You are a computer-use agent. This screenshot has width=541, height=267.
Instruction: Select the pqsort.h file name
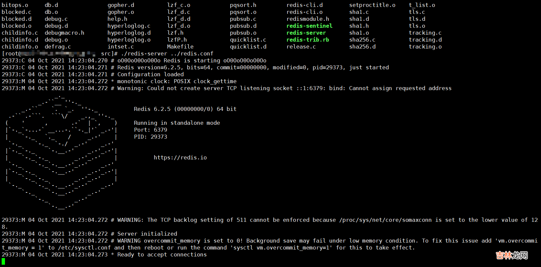243,5
